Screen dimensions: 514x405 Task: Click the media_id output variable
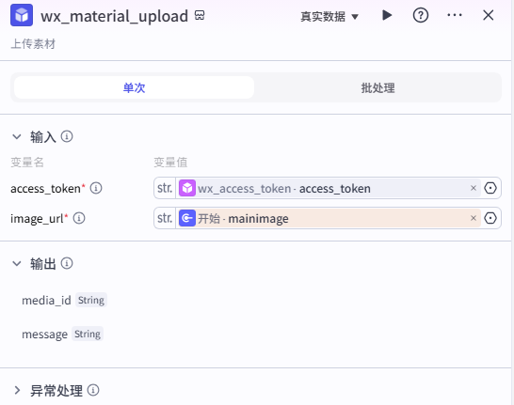click(x=46, y=301)
